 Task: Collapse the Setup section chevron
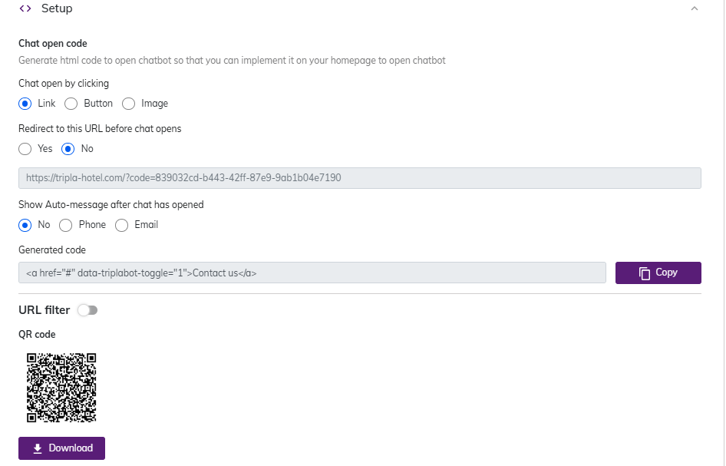(695, 8)
